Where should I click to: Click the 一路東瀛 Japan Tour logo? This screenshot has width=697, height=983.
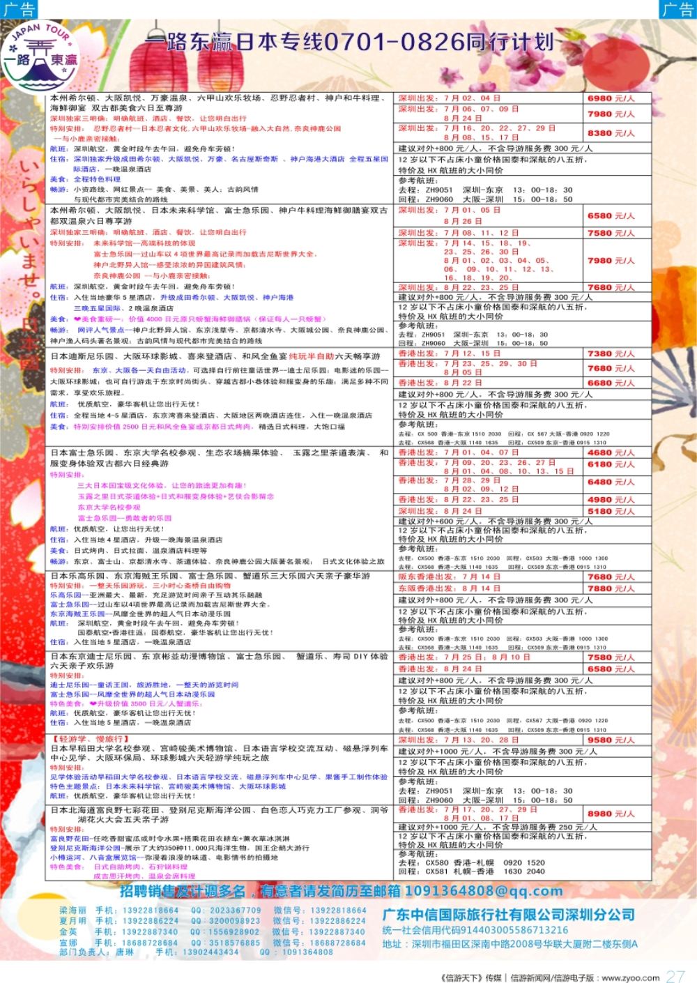pos(42,56)
